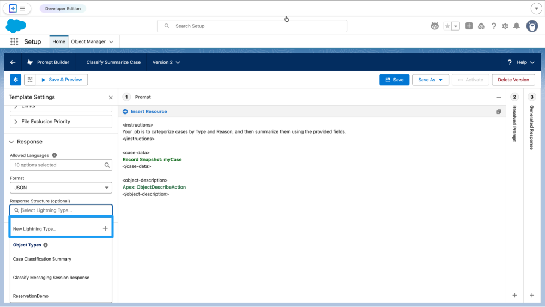This screenshot has width=545, height=307.
Task: Copy the prompt with the copy icon
Action: [499, 112]
